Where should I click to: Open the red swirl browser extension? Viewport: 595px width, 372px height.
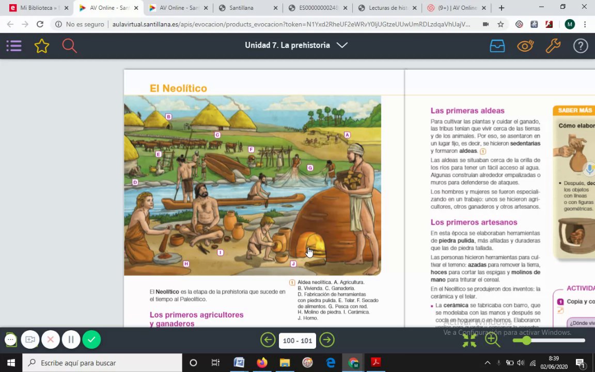click(519, 24)
